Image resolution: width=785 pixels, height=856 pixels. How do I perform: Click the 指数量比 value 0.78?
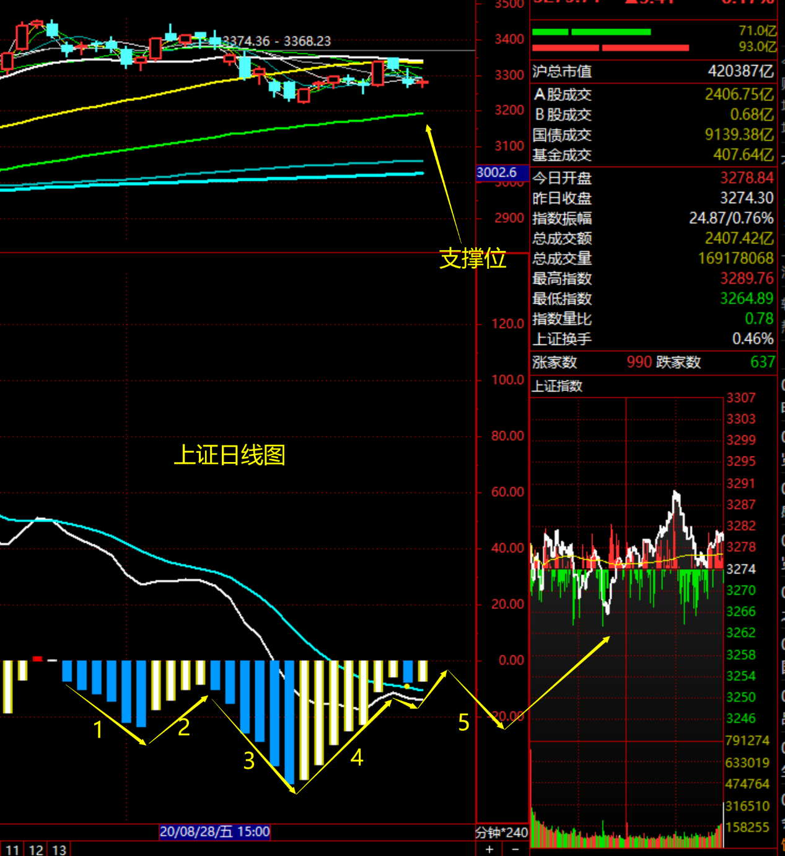click(759, 319)
